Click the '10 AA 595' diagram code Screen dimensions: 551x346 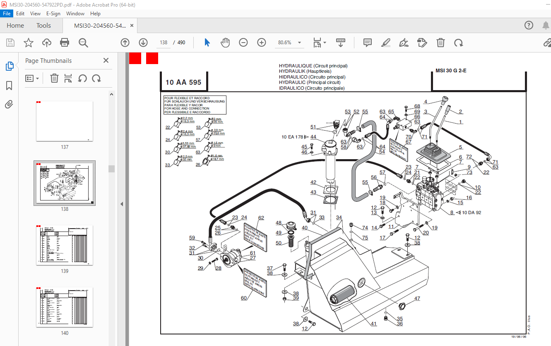point(183,82)
